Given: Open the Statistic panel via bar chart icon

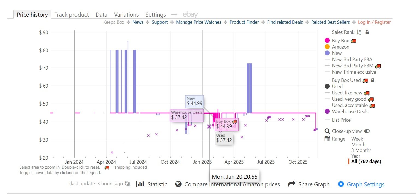Looking at the screenshot, I should (140, 184).
